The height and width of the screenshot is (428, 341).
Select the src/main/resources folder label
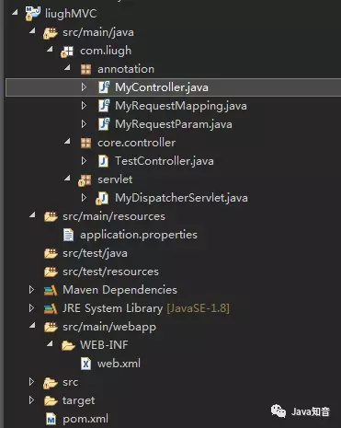pos(114,216)
